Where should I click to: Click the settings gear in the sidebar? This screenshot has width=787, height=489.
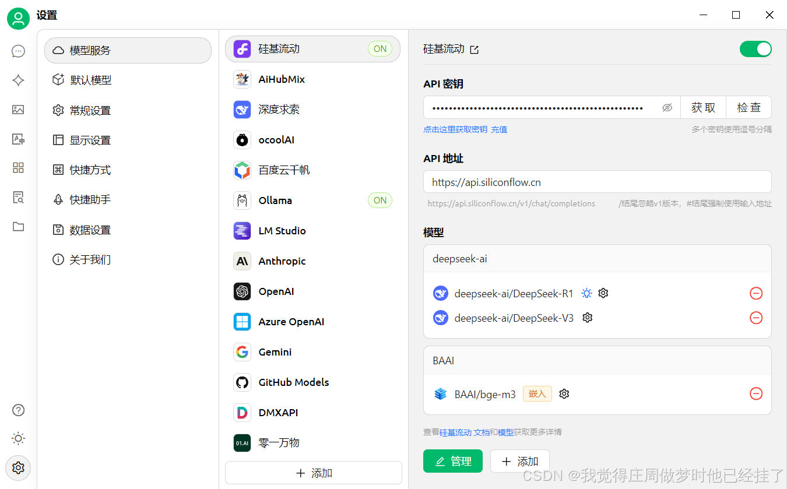[x=19, y=467]
